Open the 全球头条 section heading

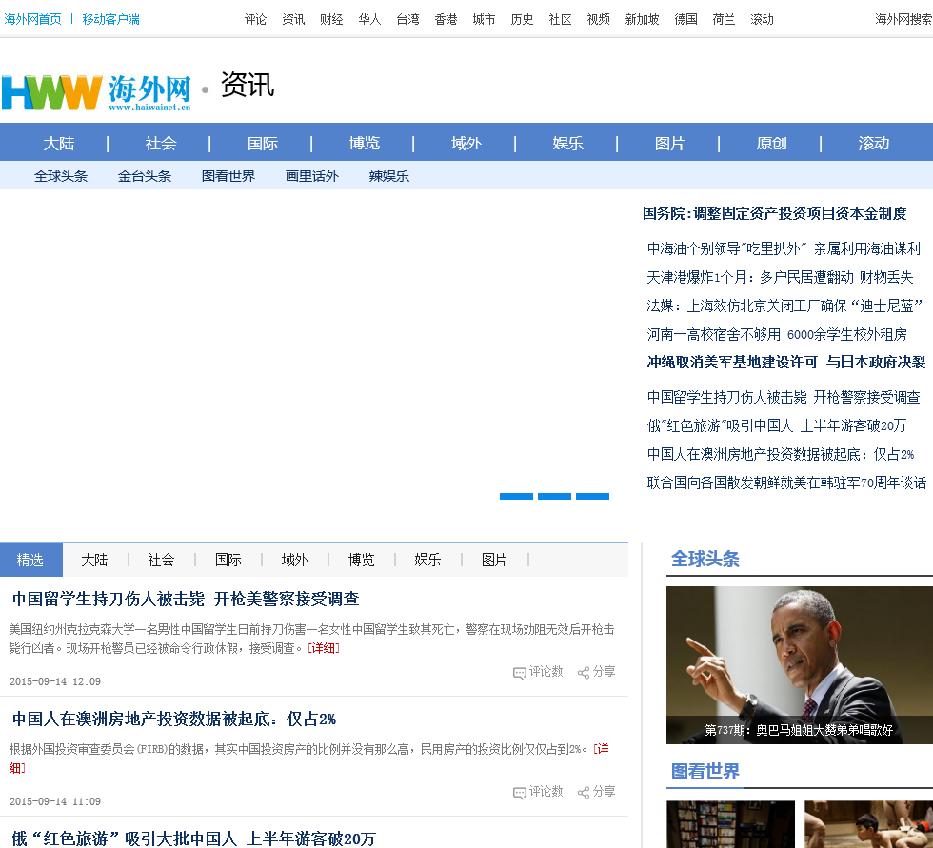click(x=705, y=559)
